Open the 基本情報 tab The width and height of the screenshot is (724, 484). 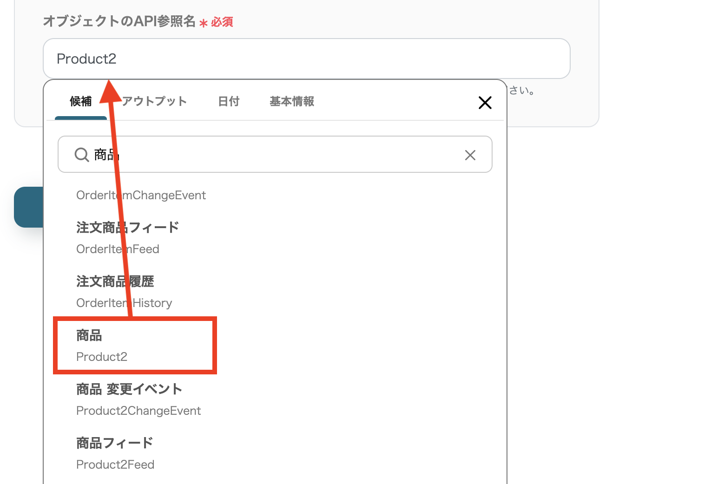291,102
